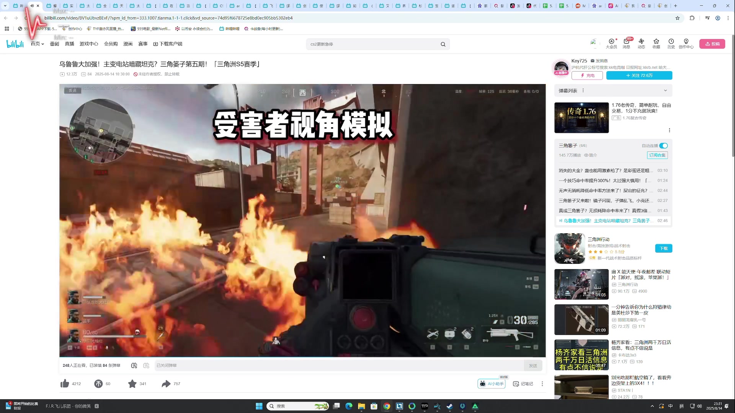This screenshot has height=413, width=735.
Task: Open the browser apps grid icon
Action: tap(7, 29)
